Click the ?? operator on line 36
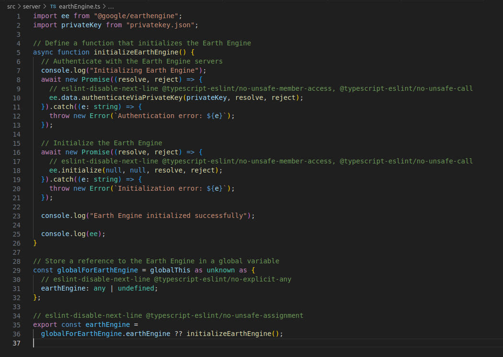 pos(178,334)
